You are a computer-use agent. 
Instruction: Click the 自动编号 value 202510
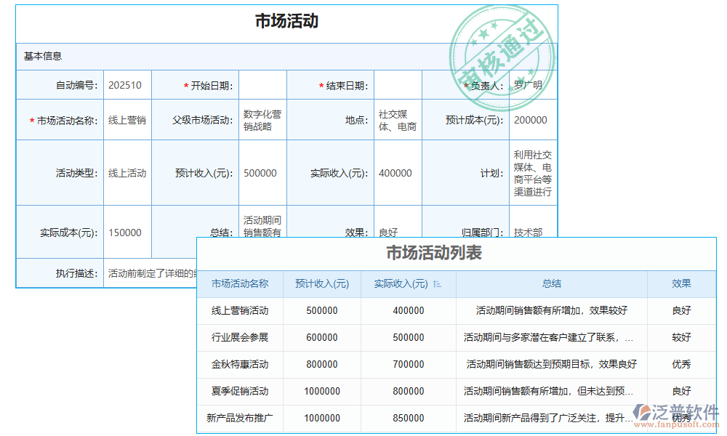[x=126, y=84]
